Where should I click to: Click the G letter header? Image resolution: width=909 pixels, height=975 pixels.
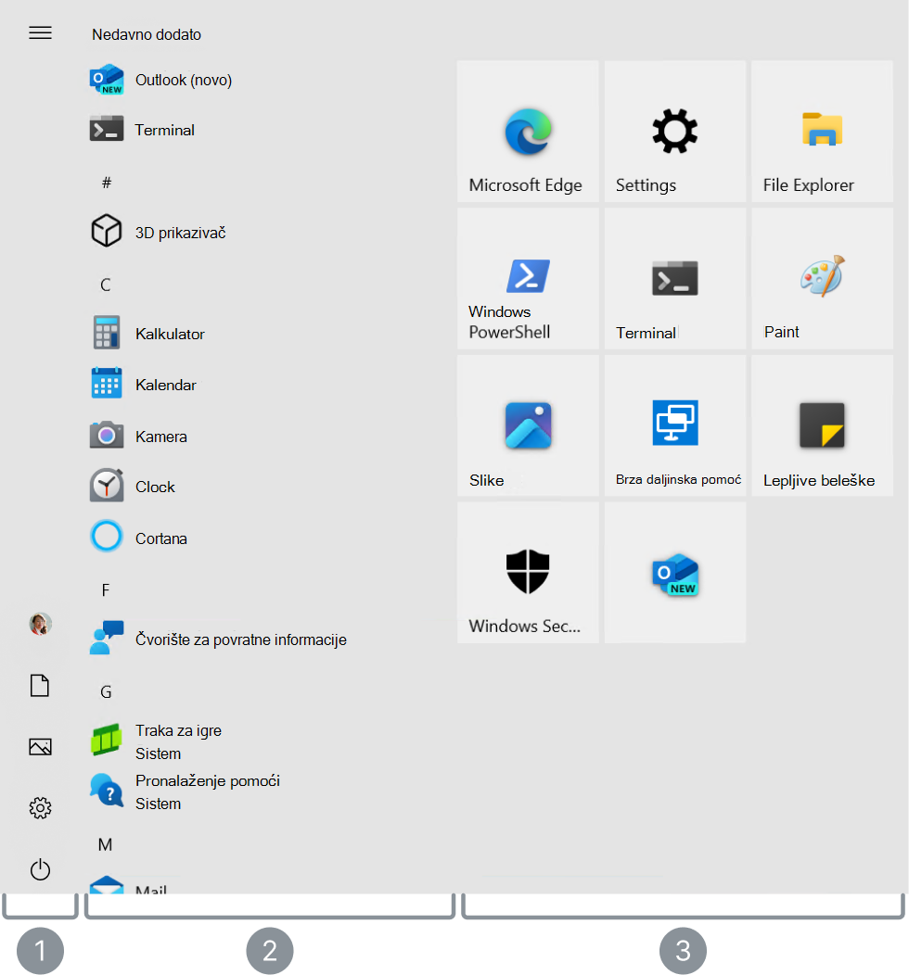[x=106, y=691]
